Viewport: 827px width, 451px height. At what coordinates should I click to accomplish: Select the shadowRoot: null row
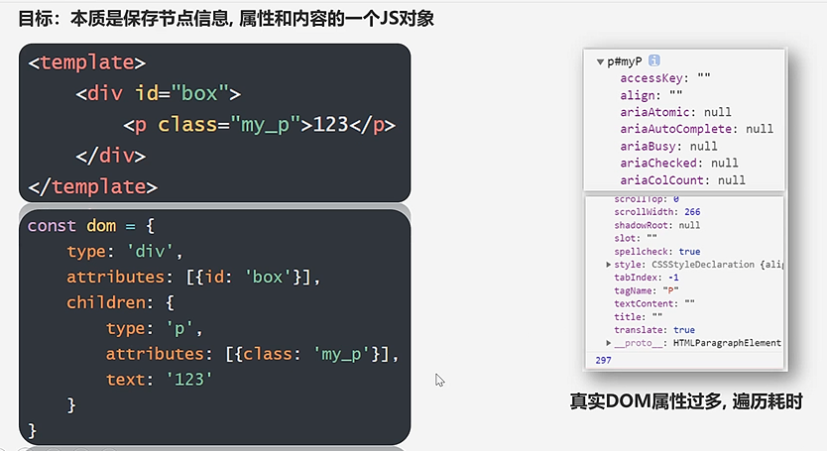tap(657, 225)
